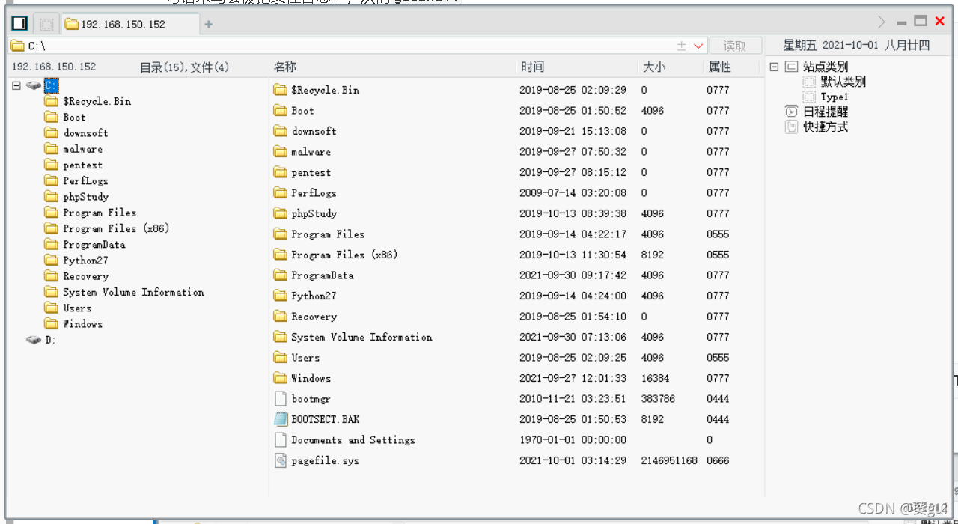Screen dimensions: 958x524
Task: Select PerfLogs folder in left tree
Action: tap(85, 180)
